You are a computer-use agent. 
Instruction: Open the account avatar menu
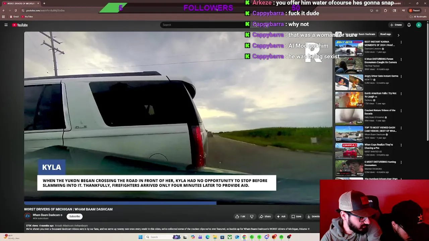point(419,25)
